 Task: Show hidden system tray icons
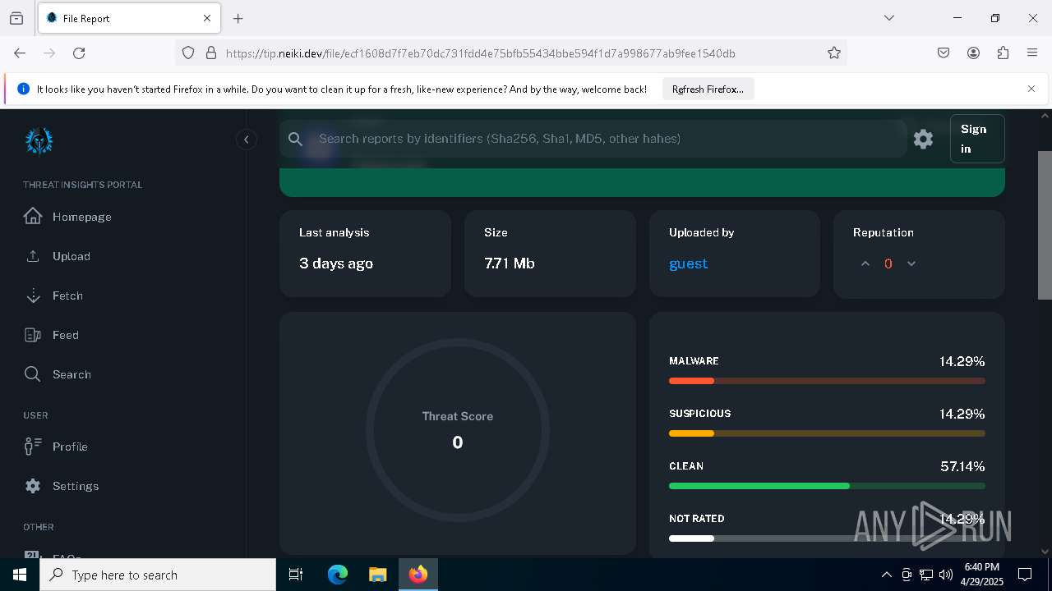pos(886,575)
